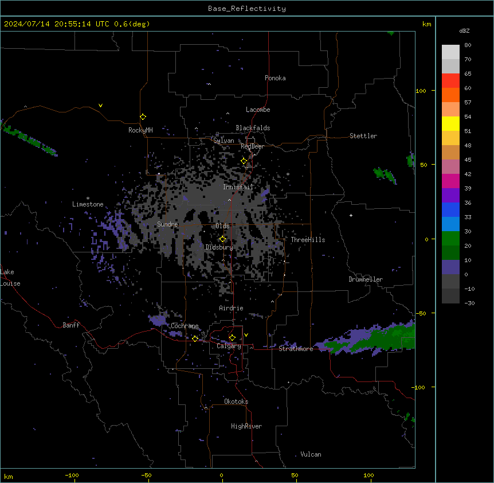This screenshot has width=494, height=483.
Task: Click the HighRiver town label
Action: (x=246, y=426)
